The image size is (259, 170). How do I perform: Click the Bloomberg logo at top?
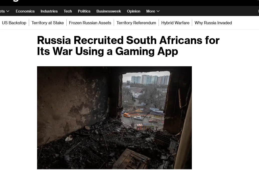point(16,1)
